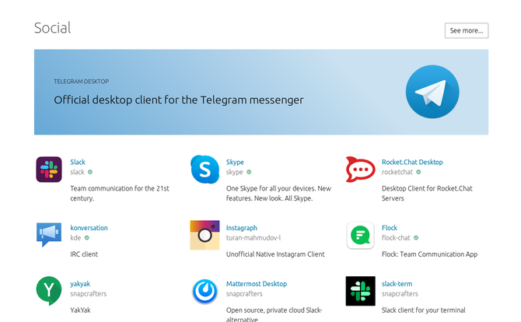Open the konversation title link

point(89,228)
